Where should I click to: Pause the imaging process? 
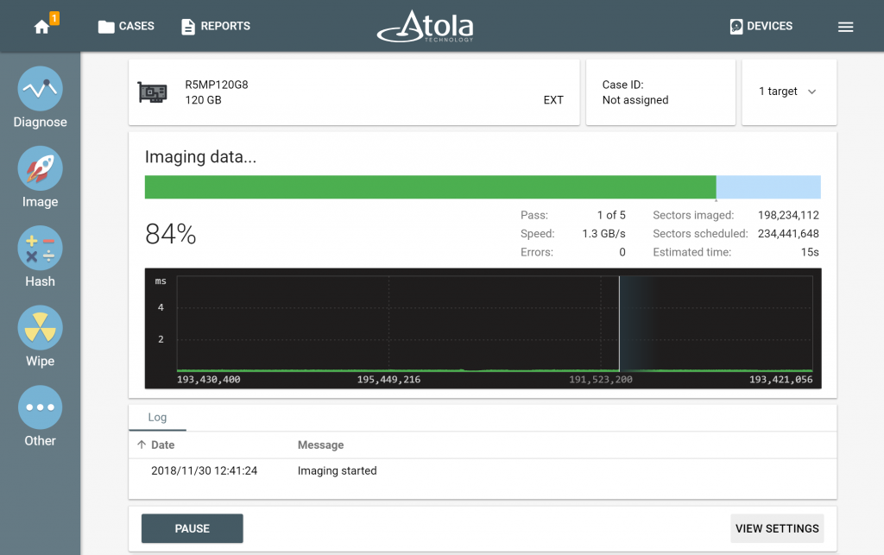[192, 528]
